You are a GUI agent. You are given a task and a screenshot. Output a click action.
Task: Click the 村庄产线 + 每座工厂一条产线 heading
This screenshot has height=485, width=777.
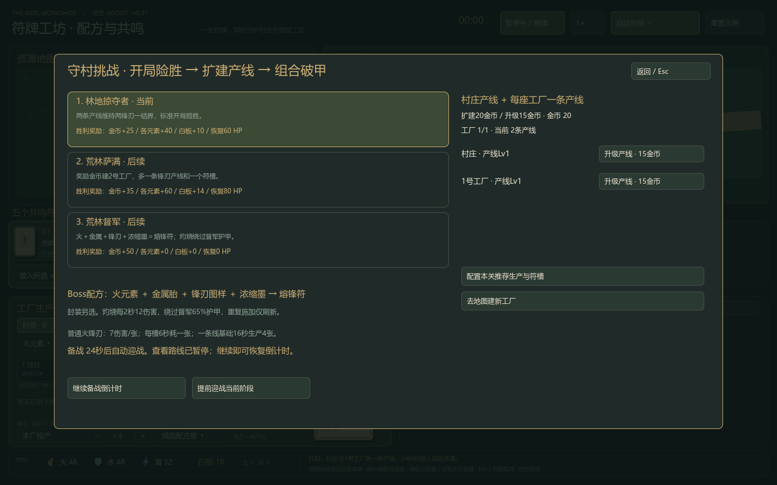click(x=522, y=100)
